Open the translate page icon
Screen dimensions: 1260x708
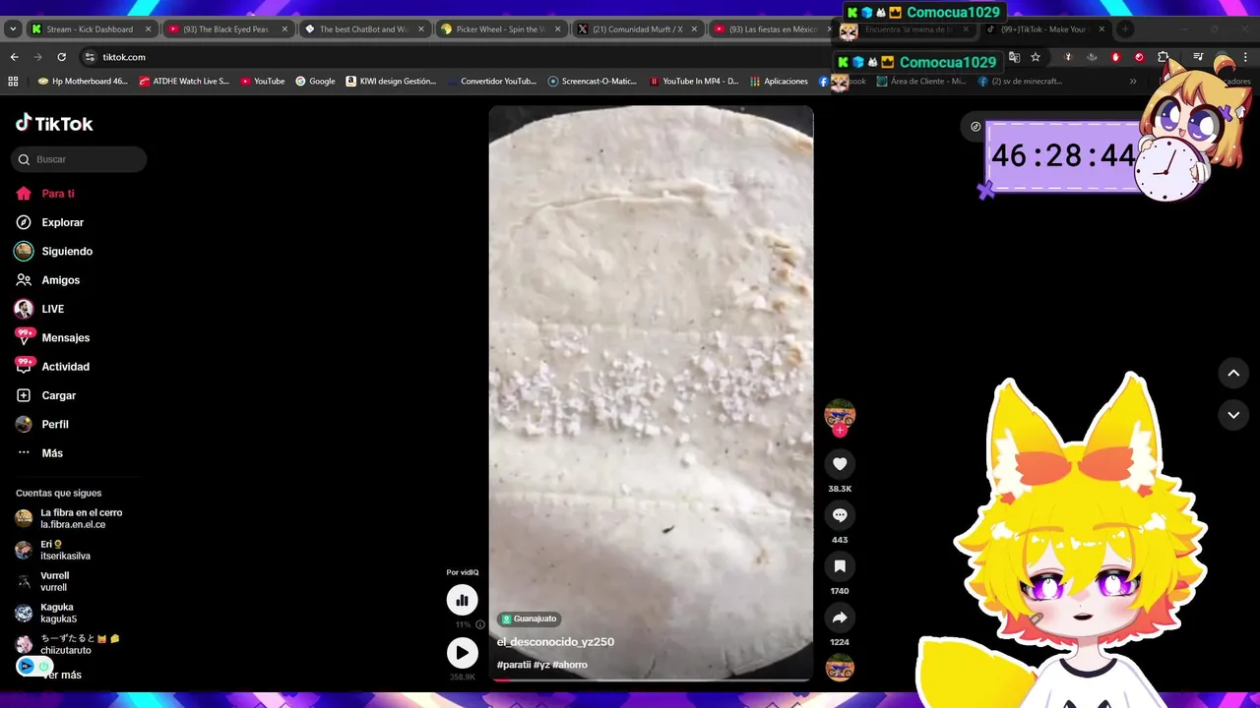click(1014, 57)
